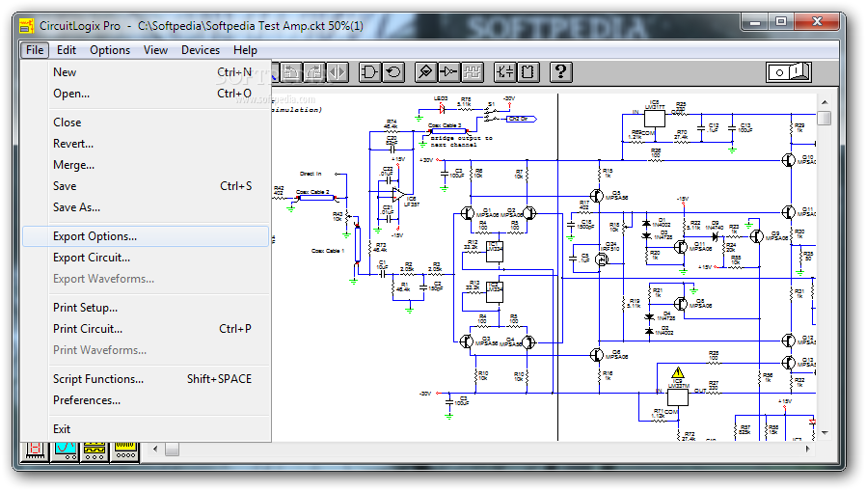Click the vertical scrollbar up arrow
The width and height of the screenshot is (866, 491).
[824, 102]
